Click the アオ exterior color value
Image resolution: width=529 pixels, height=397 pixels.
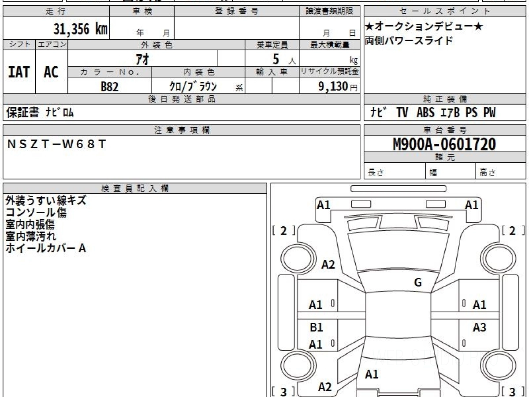142,58
